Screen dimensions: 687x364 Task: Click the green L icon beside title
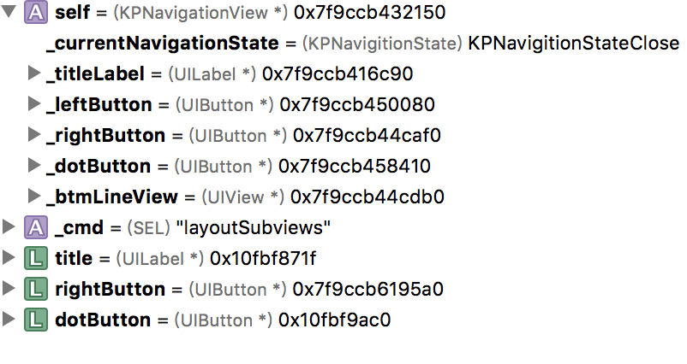coord(35,258)
